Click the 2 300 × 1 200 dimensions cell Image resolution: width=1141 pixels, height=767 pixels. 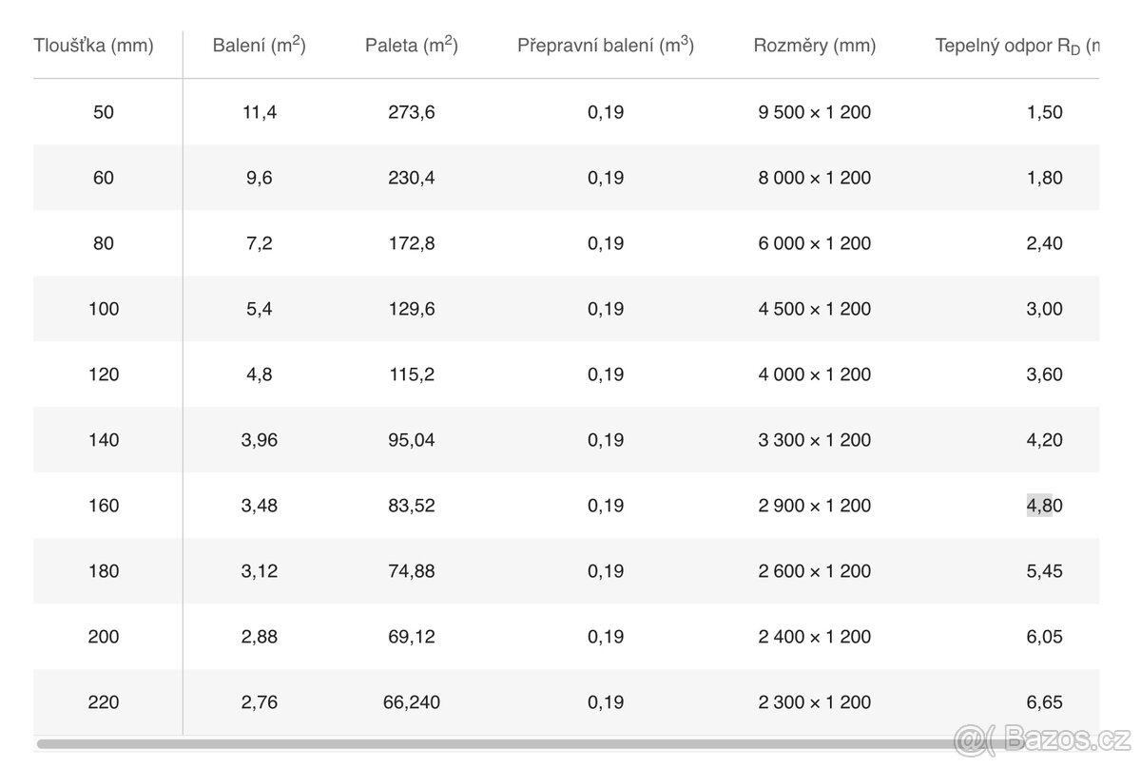coord(814,702)
